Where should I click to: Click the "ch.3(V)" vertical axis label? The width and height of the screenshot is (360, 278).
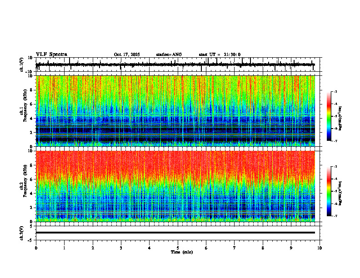[x=22, y=233]
